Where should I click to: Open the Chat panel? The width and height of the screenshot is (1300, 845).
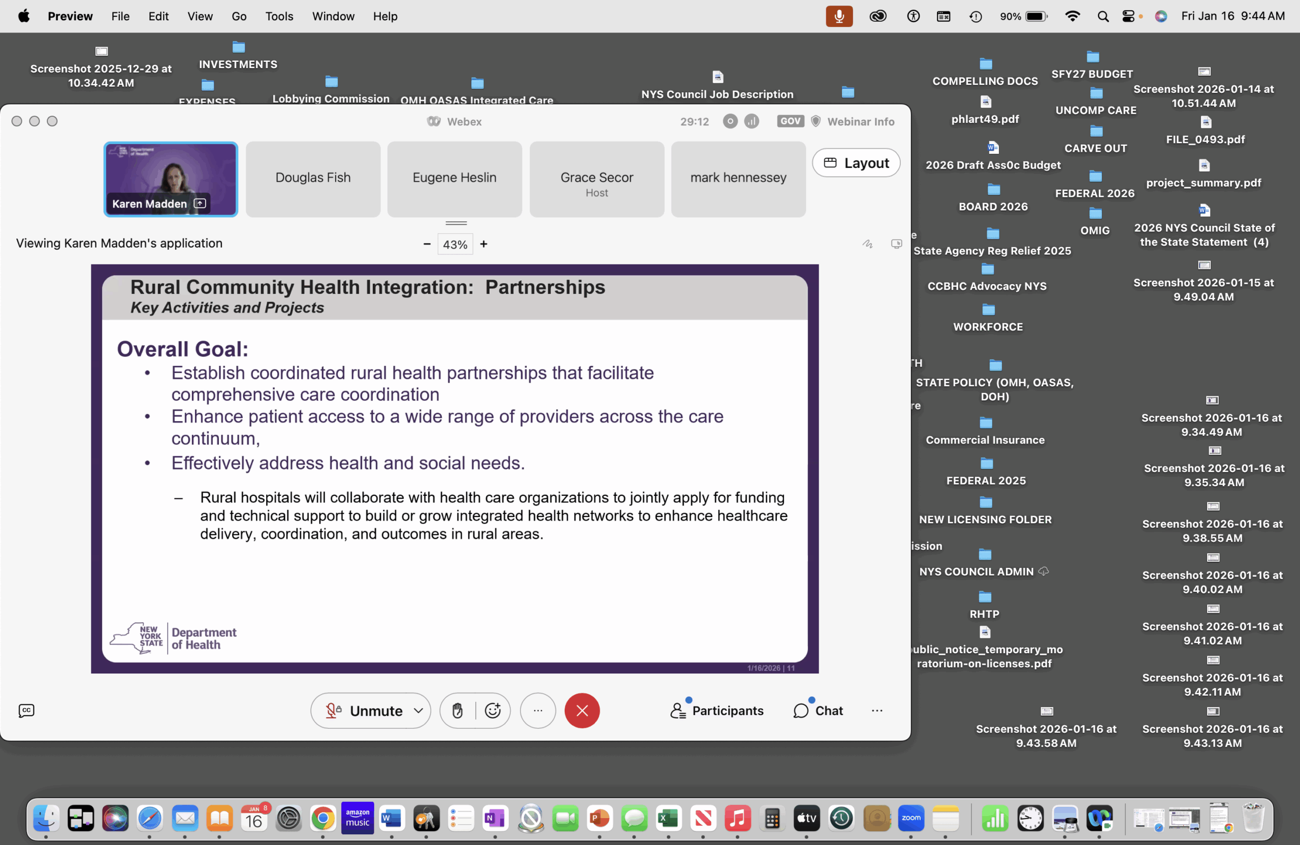[818, 710]
